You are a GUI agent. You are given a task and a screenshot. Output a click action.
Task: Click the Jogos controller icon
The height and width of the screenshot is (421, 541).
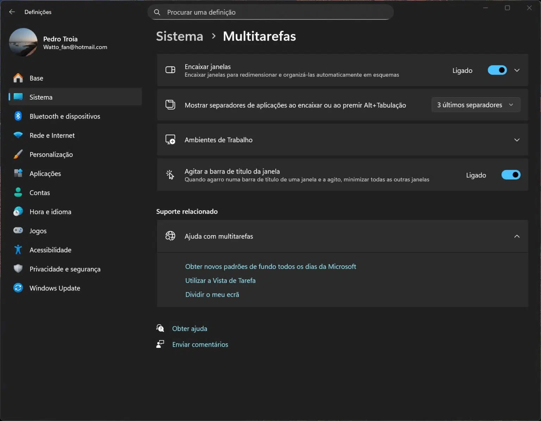point(18,231)
